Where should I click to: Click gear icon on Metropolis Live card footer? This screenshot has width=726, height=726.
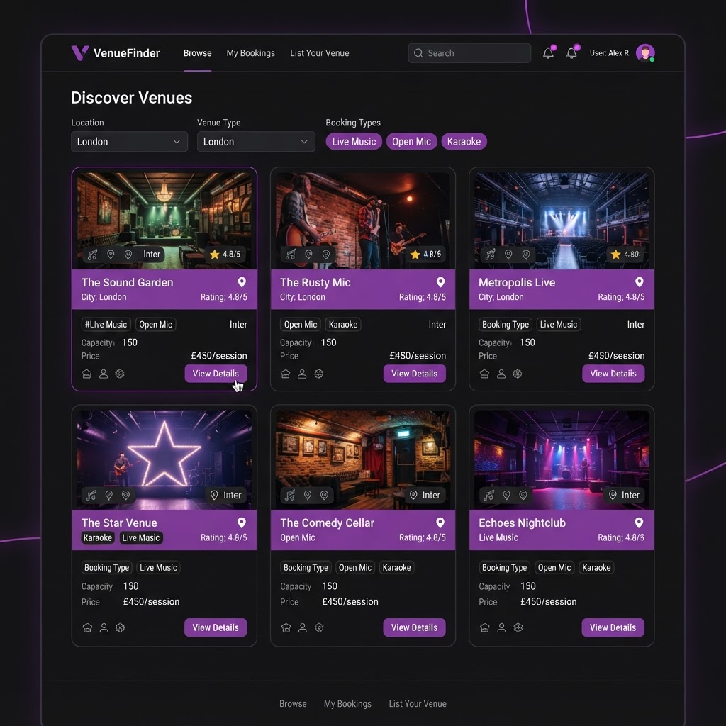tap(518, 374)
